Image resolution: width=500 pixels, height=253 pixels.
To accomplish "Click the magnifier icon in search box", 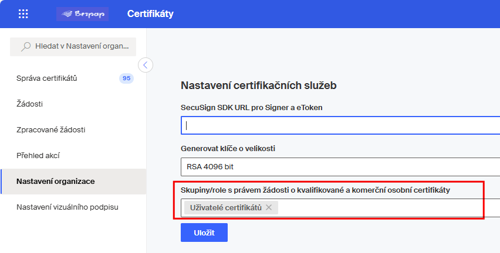I will point(26,47).
